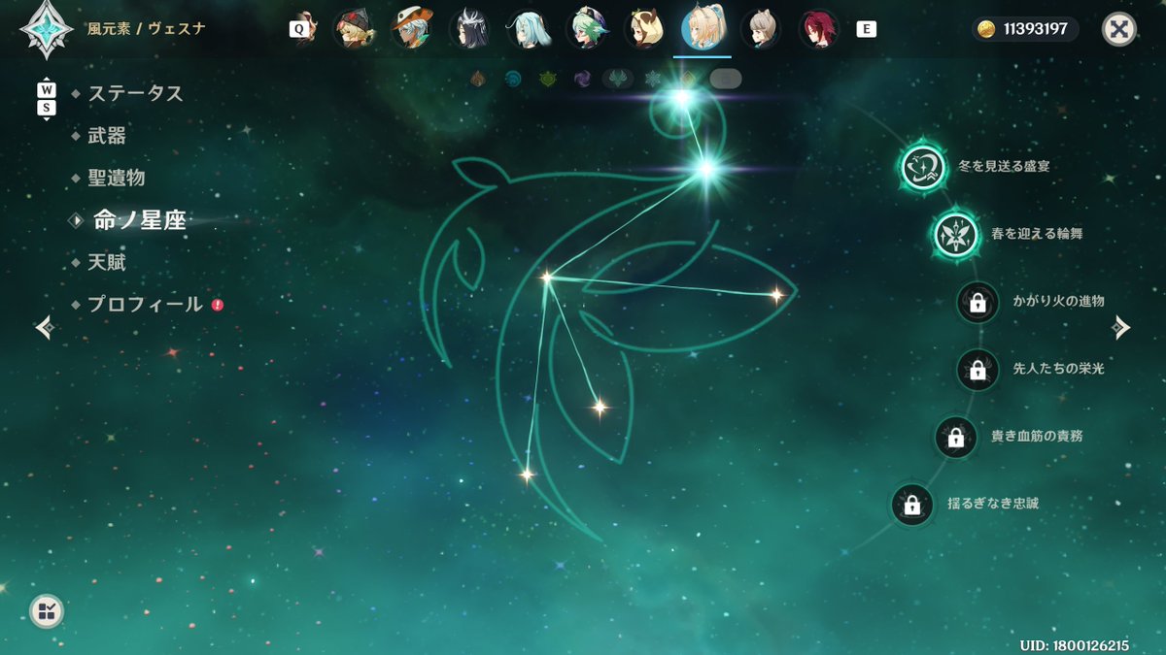Click locked 先人たちの栄光 constellation icon
The image size is (1166, 655).
pyautogui.click(x=977, y=370)
